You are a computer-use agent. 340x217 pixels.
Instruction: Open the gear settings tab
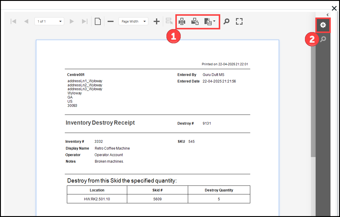coord(323,25)
